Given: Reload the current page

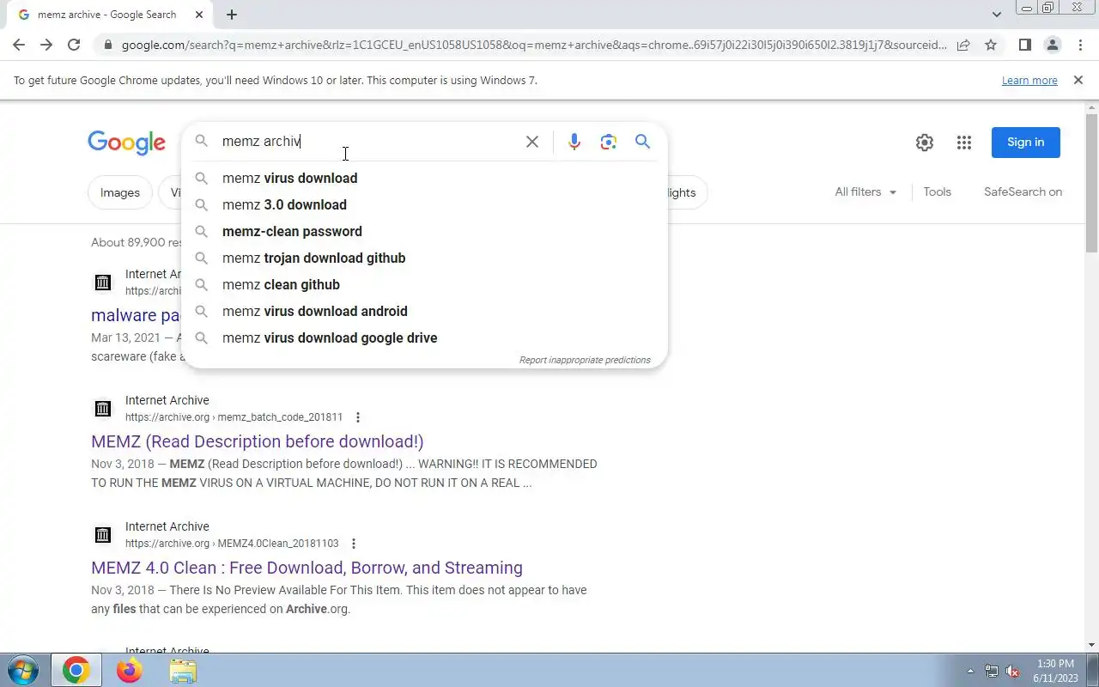Looking at the screenshot, I should (x=74, y=45).
